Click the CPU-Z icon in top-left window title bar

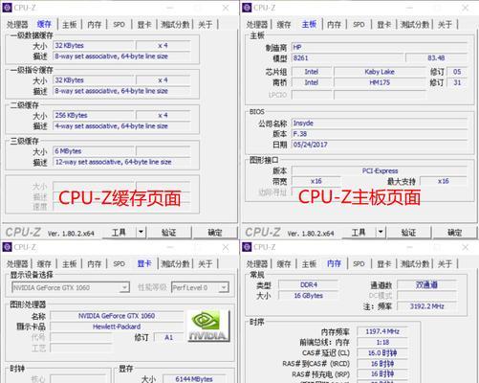point(7,8)
